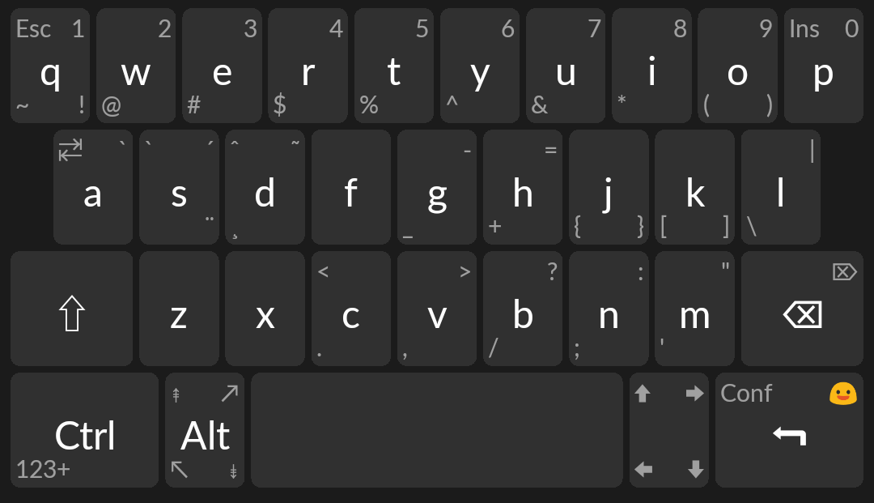Tap the z letter key
874x503 pixels.
point(179,309)
